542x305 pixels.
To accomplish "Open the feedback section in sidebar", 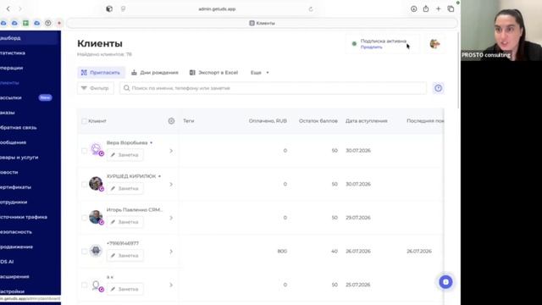I will pyautogui.click(x=30, y=128).
